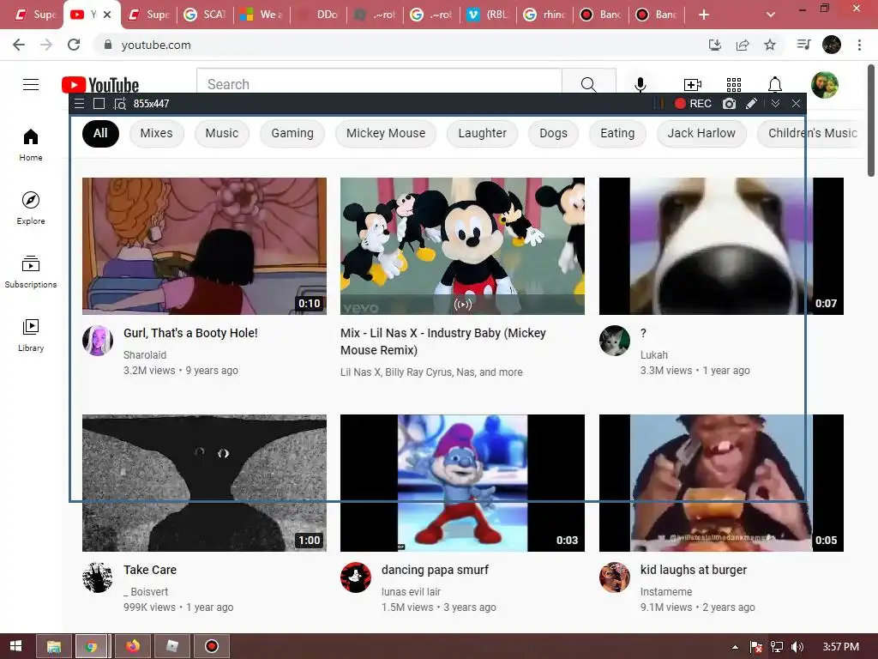The height and width of the screenshot is (659, 878).
Task: Select the Laughter filter chip
Action: coord(482,133)
